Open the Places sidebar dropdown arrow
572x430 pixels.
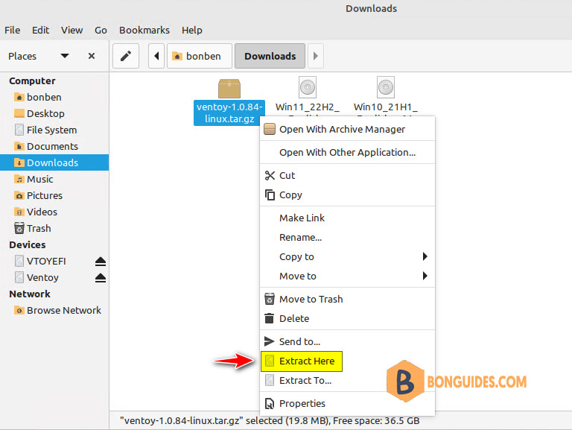(65, 56)
